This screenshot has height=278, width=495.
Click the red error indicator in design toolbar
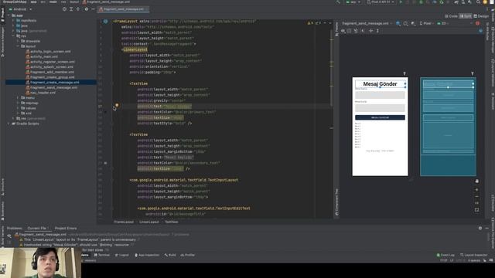tap(478, 23)
